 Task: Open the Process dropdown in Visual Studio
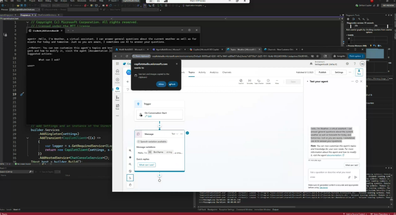(x=24, y=10)
